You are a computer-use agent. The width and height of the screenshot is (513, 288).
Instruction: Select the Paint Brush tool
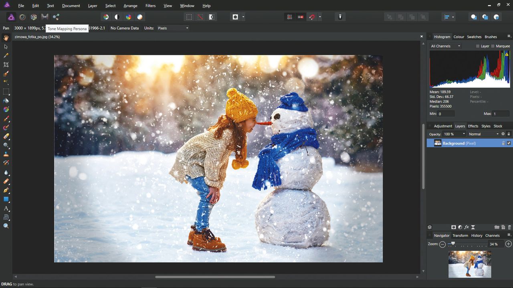(6, 119)
